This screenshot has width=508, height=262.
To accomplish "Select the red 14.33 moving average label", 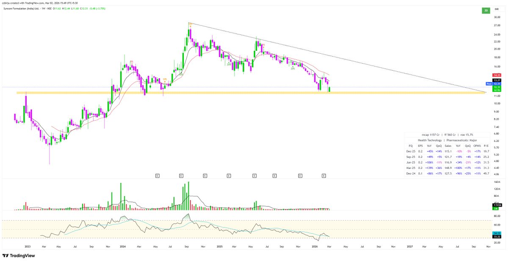I will click(x=497, y=75).
